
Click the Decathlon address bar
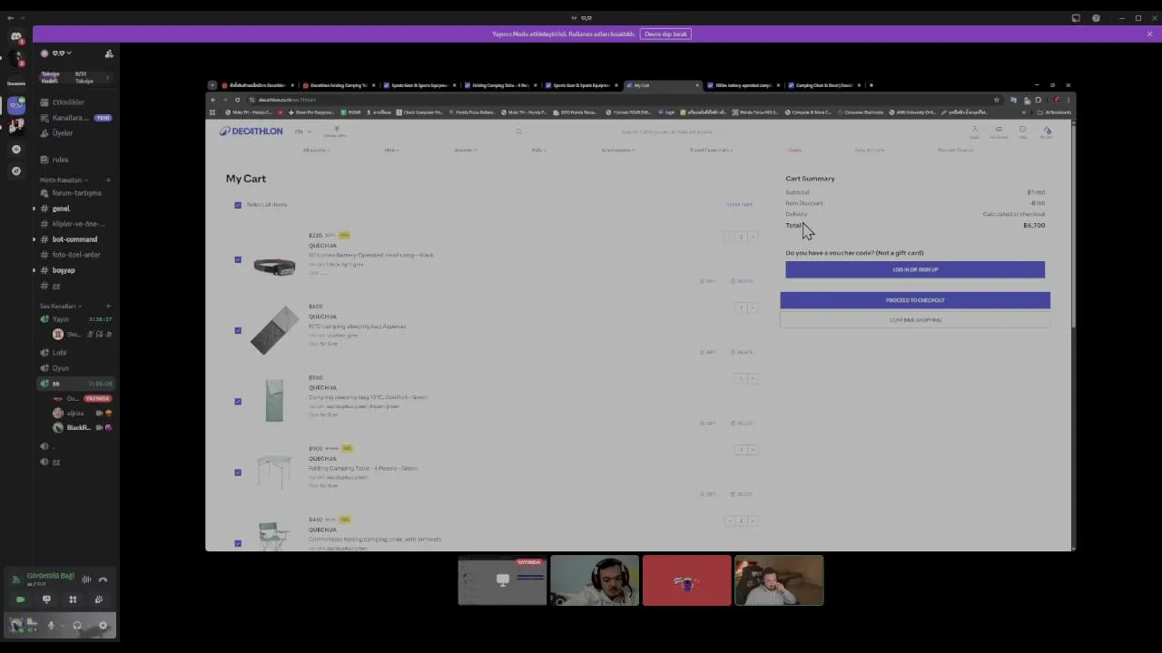(617, 100)
